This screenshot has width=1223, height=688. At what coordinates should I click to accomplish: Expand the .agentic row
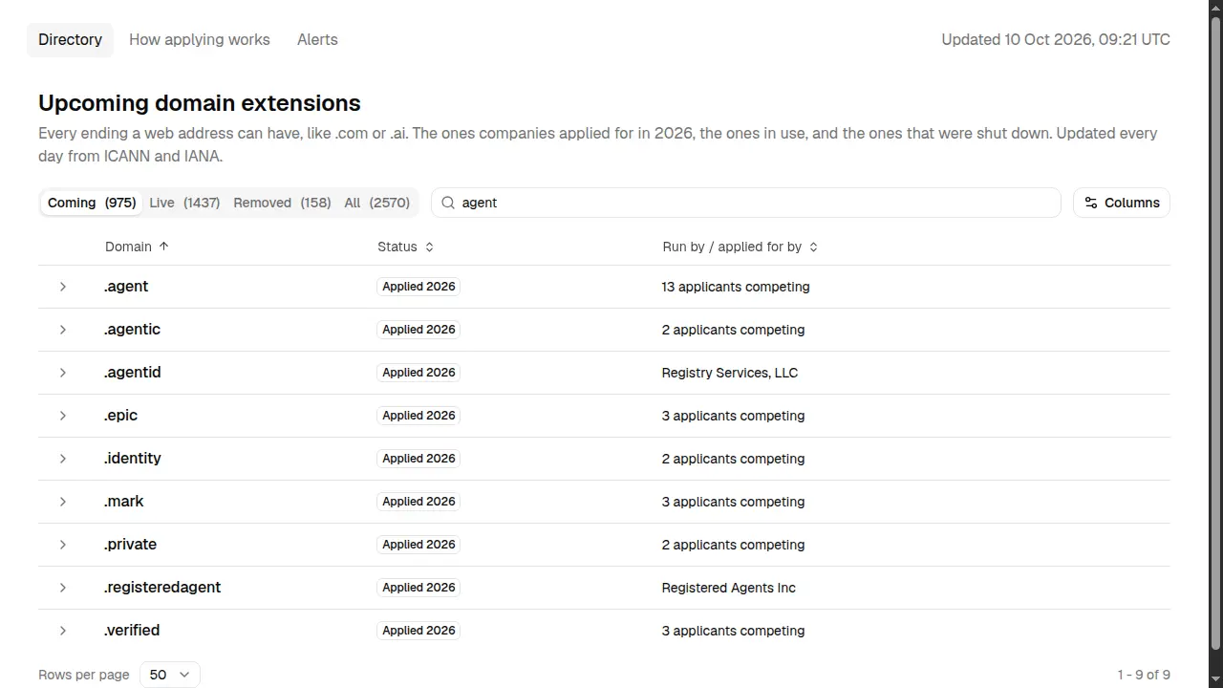(x=63, y=330)
